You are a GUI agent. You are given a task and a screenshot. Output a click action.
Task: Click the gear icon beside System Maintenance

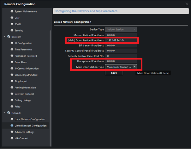point(12,11)
